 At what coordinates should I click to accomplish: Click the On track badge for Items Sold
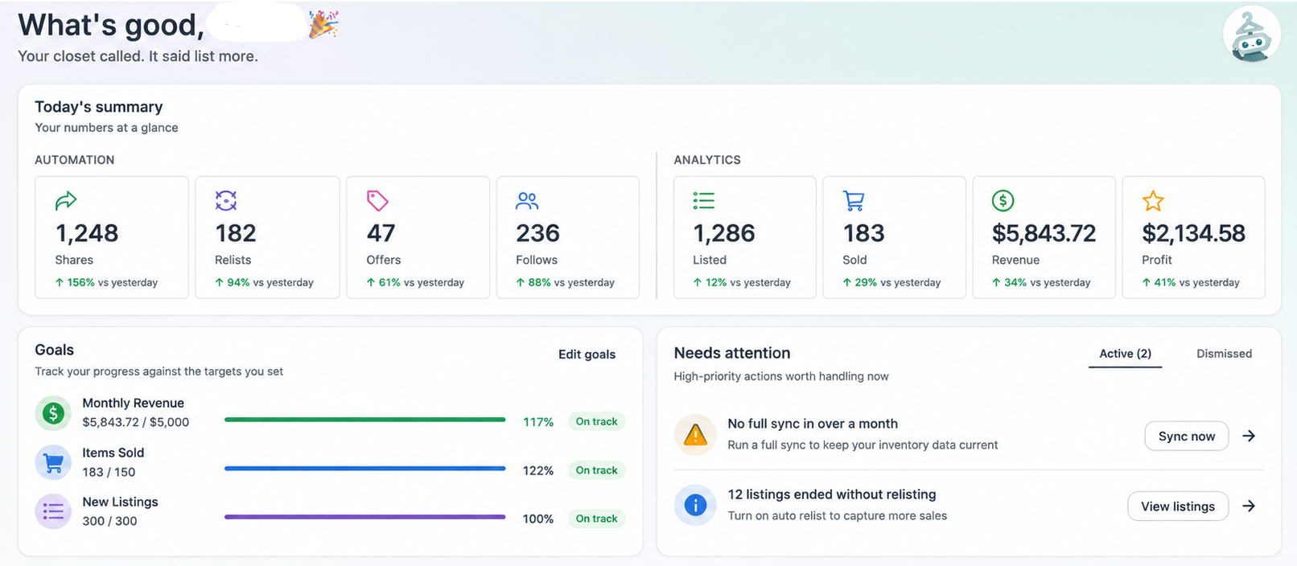[596, 470]
